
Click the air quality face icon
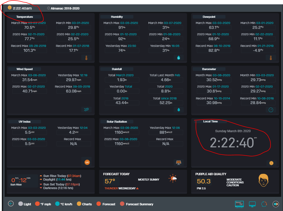[x=263, y=180]
